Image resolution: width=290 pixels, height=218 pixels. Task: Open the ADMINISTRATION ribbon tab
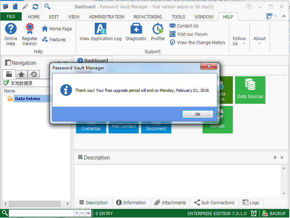pos(107,17)
